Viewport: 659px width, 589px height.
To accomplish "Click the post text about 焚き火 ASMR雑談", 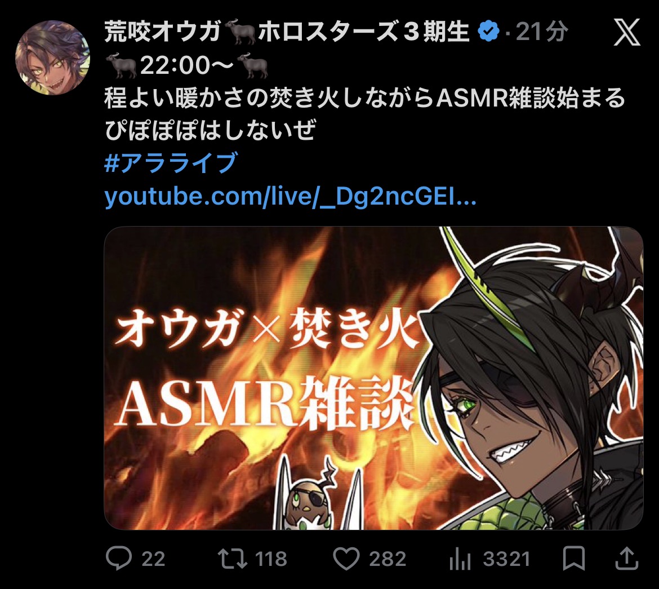I will (365, 114).
